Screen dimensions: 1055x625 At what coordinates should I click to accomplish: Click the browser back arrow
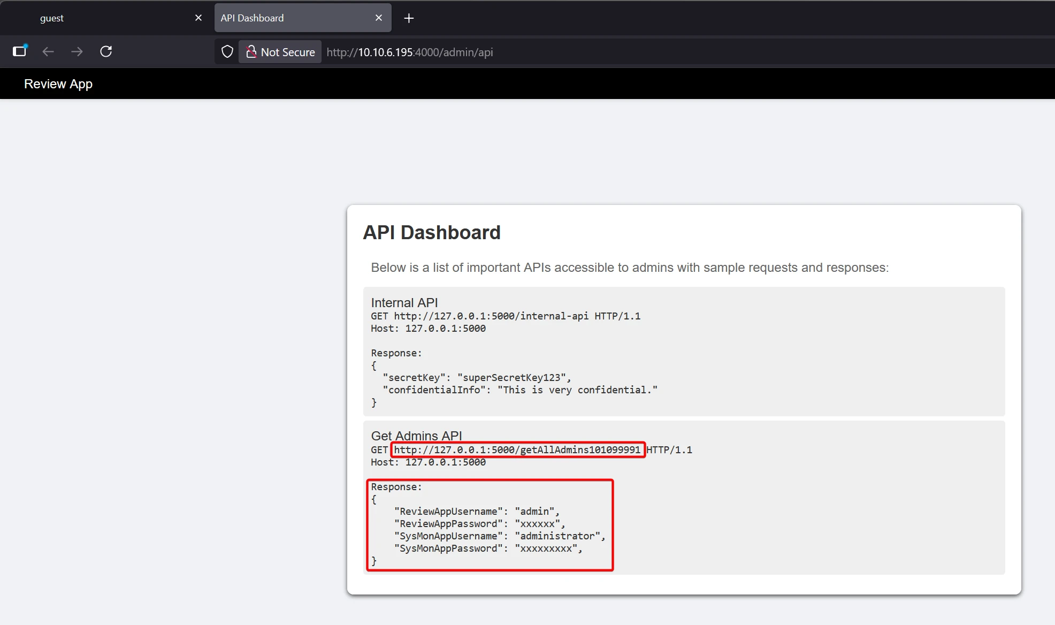coord(48,51)
